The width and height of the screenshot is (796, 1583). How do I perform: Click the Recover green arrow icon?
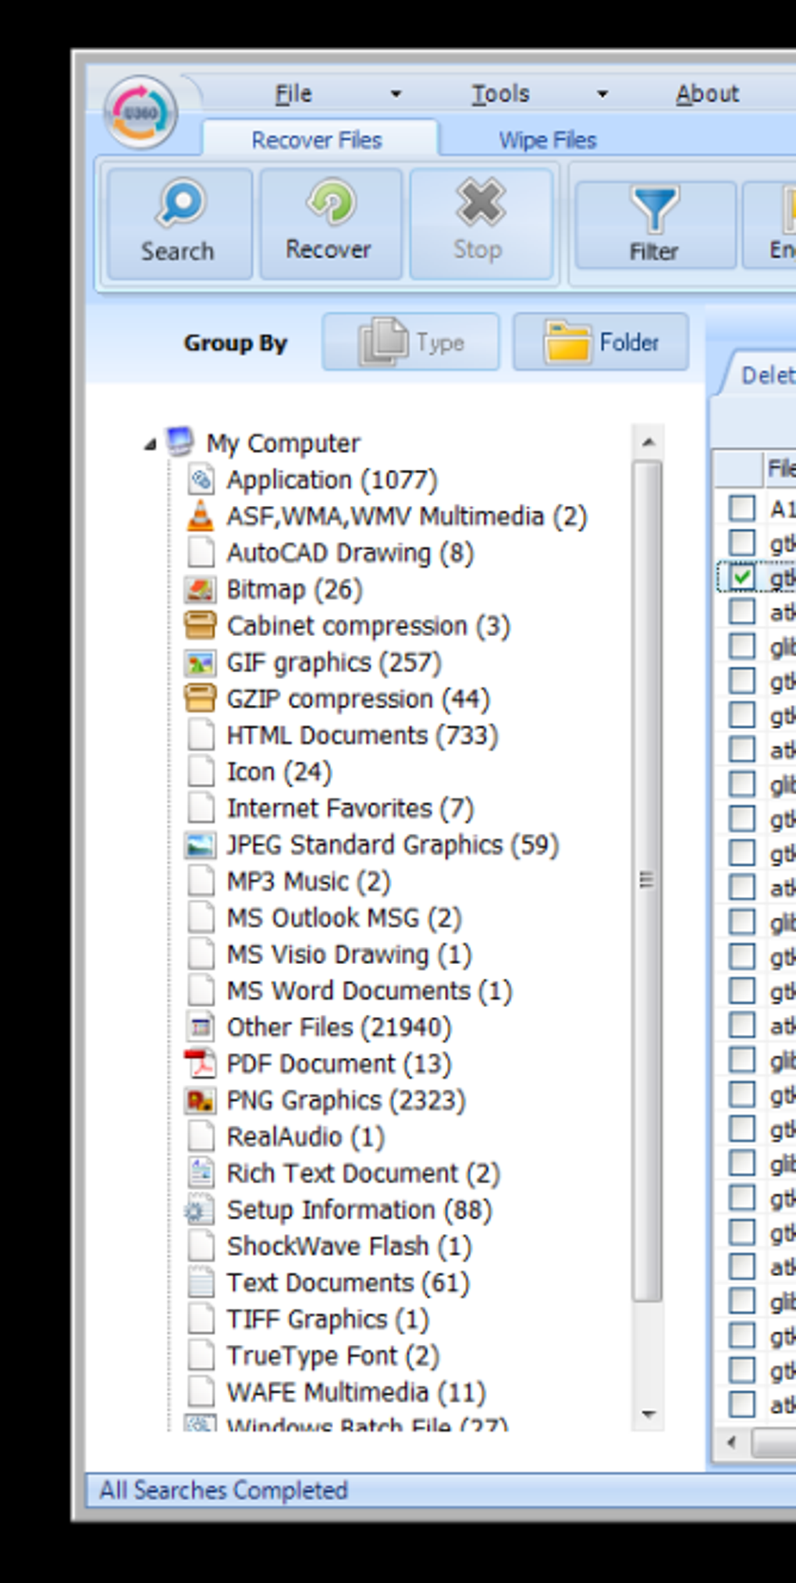pyautogui.click(x=332, y=201)
